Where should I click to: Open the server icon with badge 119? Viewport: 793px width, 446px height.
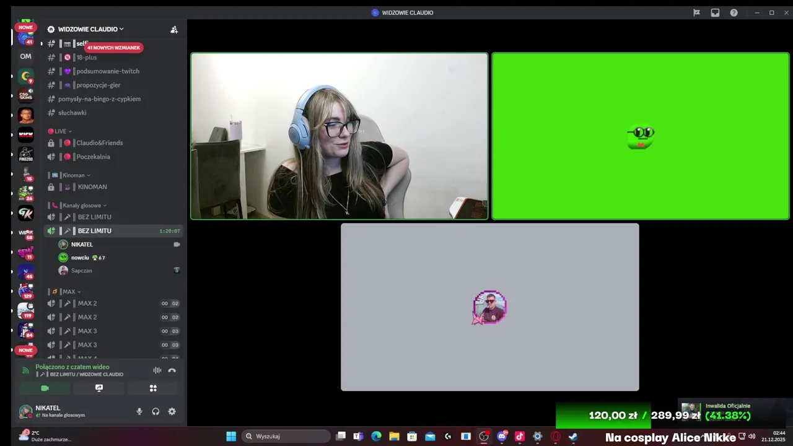pos(25,310)
